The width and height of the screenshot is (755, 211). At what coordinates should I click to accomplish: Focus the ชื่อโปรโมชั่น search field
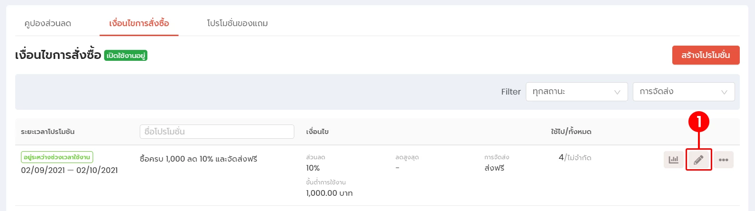[217, 132]
